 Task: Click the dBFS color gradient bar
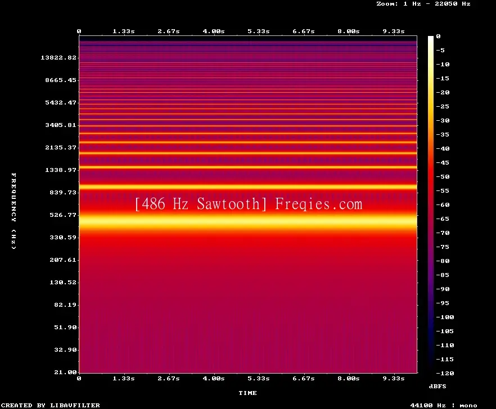tap(431, 204)
